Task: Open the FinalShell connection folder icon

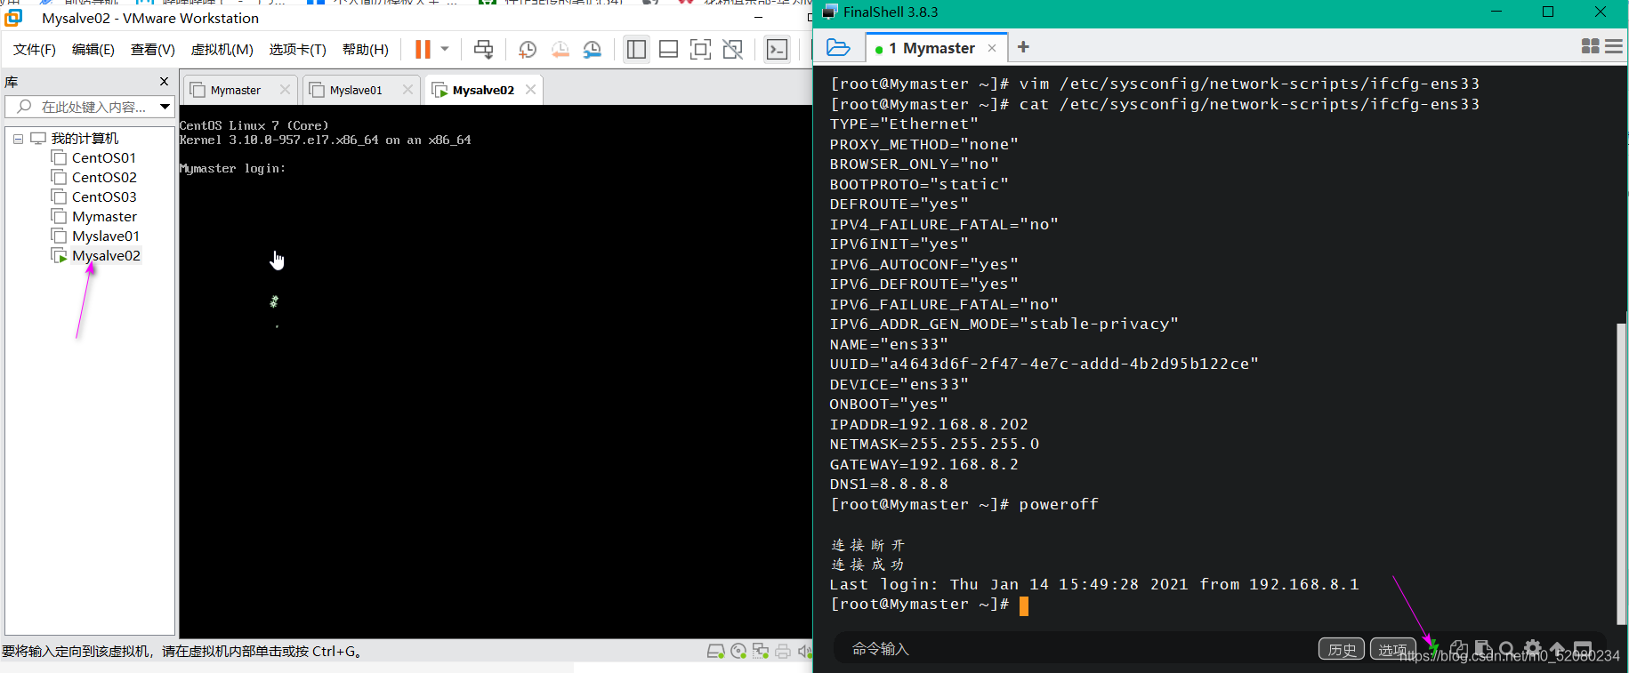Action: (838, 47)
